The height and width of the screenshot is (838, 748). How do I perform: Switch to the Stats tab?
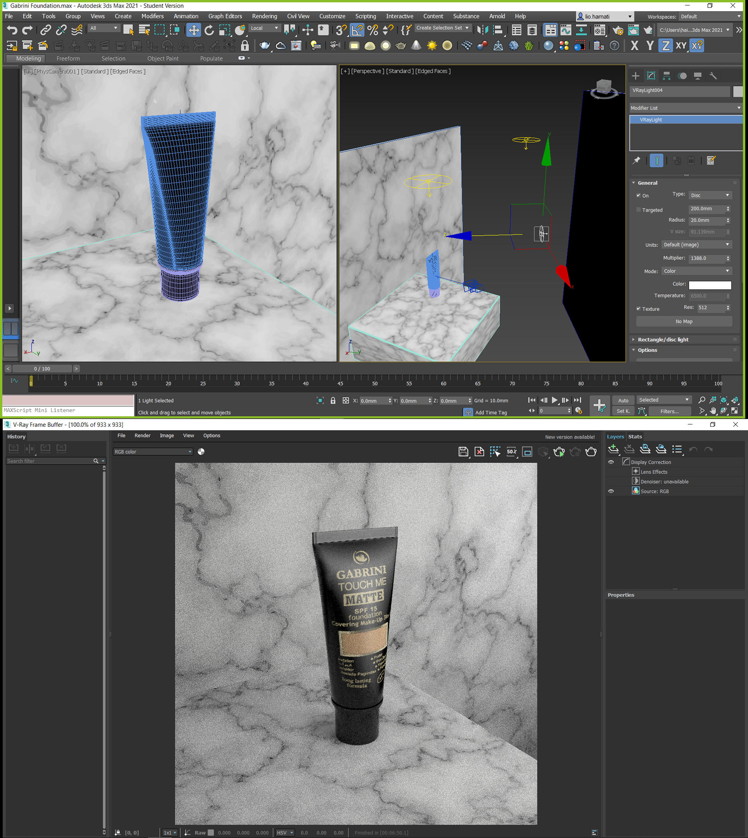pos(635,437)
